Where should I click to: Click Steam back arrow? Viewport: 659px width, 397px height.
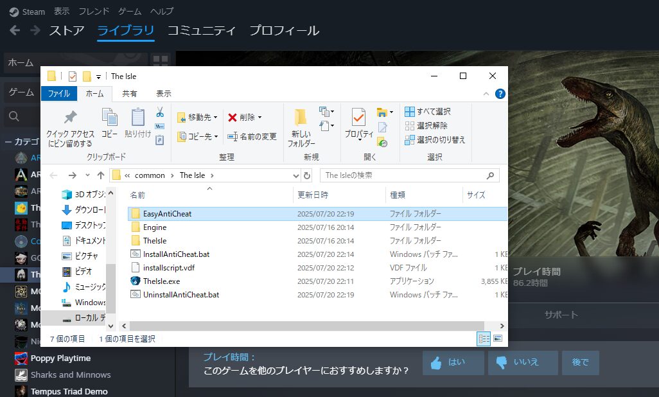pyautogui.click(x=15, y=30)
